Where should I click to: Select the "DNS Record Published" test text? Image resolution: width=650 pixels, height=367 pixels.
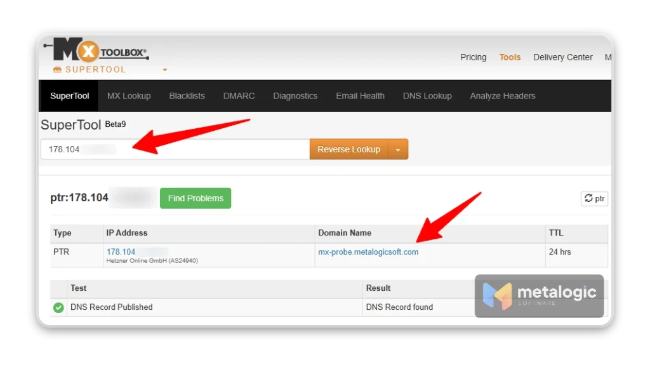[112, 307]
